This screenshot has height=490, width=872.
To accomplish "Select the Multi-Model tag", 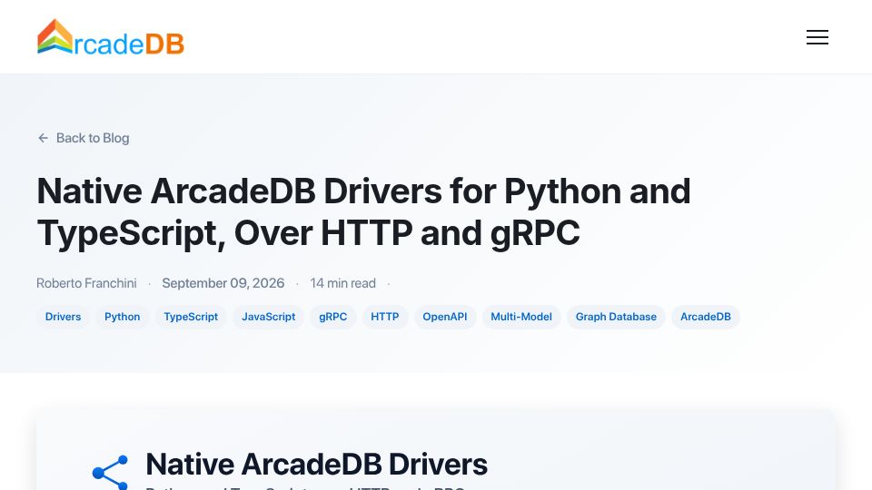I will click(521, 317).
